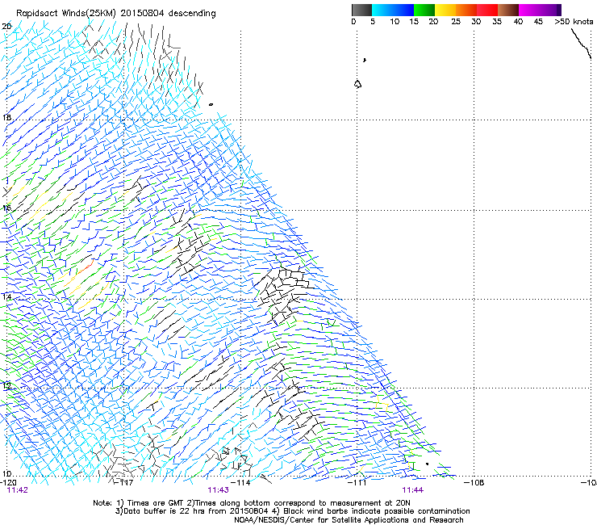The height and width of the screenshot is (525, 597).
Task: Click the purple time stamp 11:42
Action: point(18,490)
